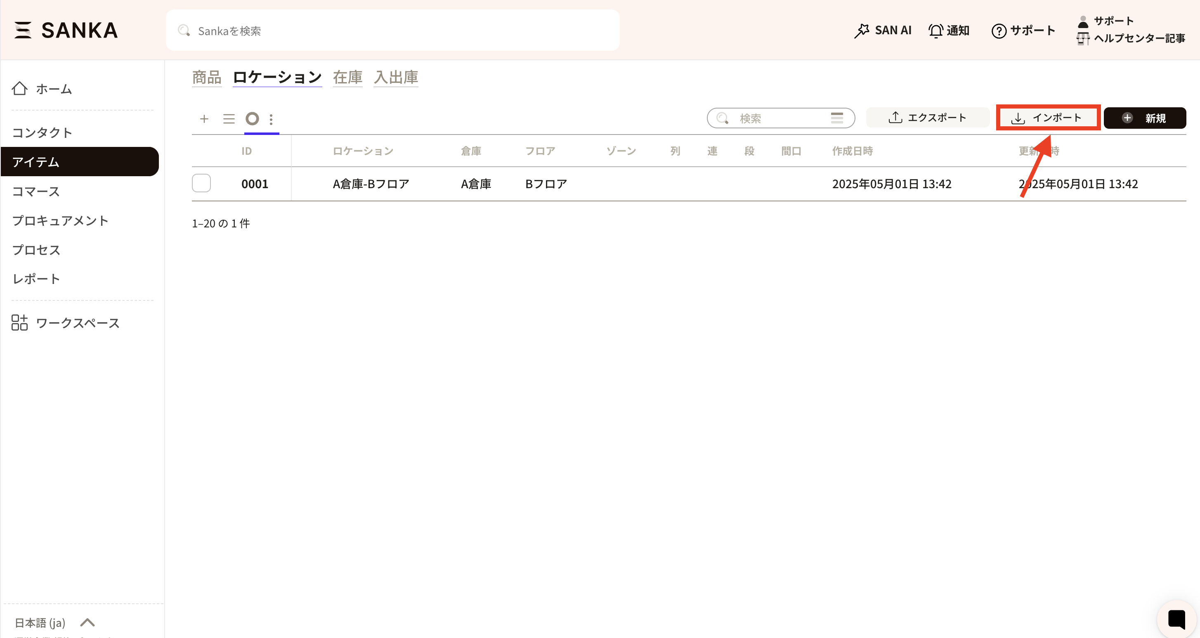Click the 新規 create button
This screenshot has height=638, width=1200.
(1145, 118)
